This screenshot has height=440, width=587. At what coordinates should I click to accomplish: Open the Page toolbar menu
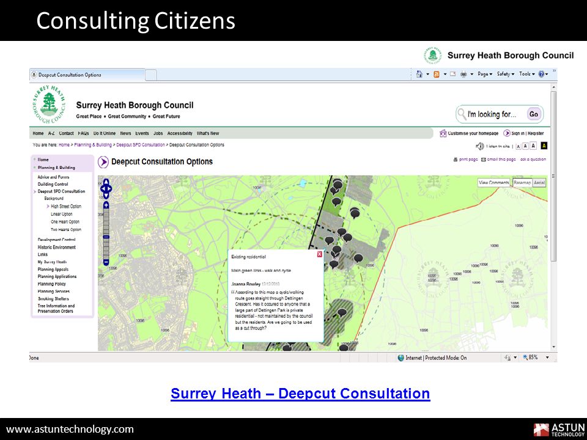485,74
